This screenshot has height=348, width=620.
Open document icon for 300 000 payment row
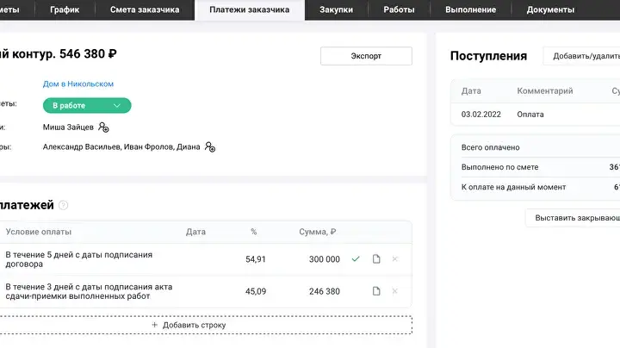(376, 259)
